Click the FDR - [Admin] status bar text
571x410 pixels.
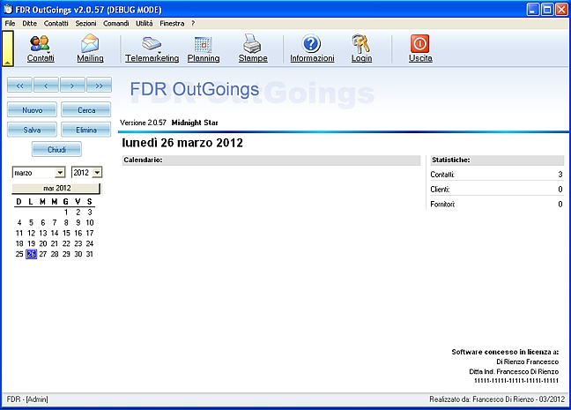click(27, 399)
